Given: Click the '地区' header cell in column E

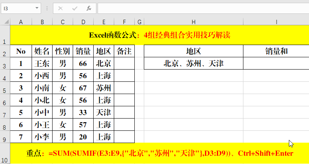Looking at the screenshot, I should (104, 51).
